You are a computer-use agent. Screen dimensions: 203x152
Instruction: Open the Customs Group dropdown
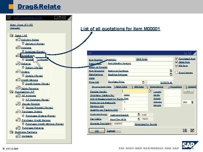[139, 115]
